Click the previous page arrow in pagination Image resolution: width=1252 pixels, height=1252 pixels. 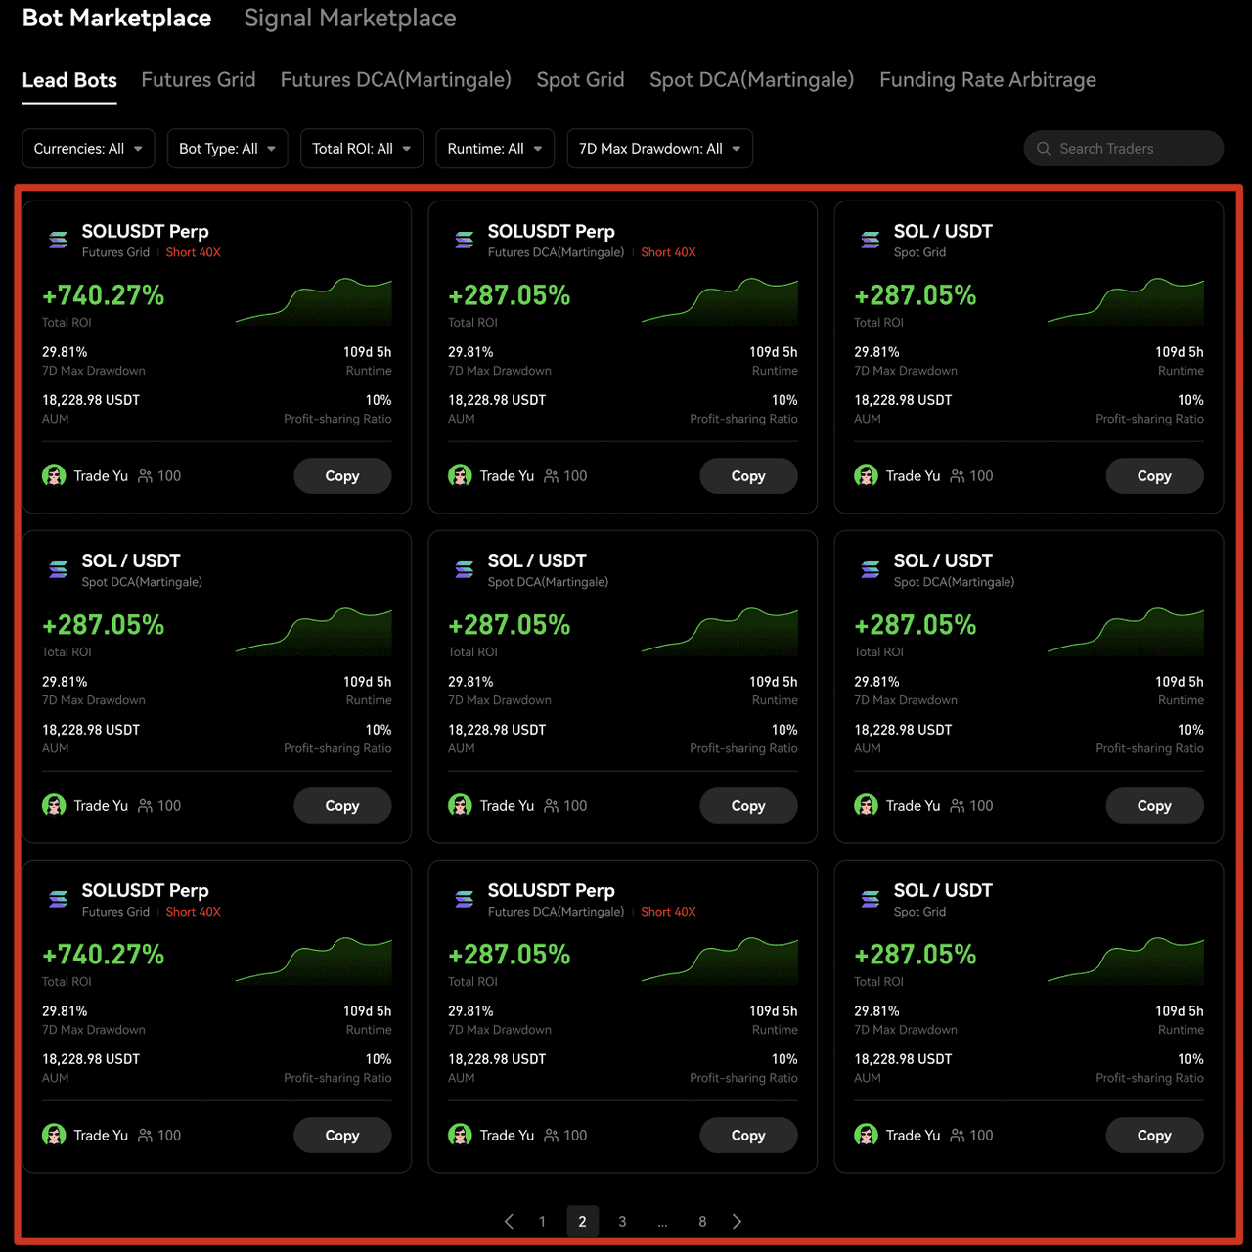[509, 1221]
